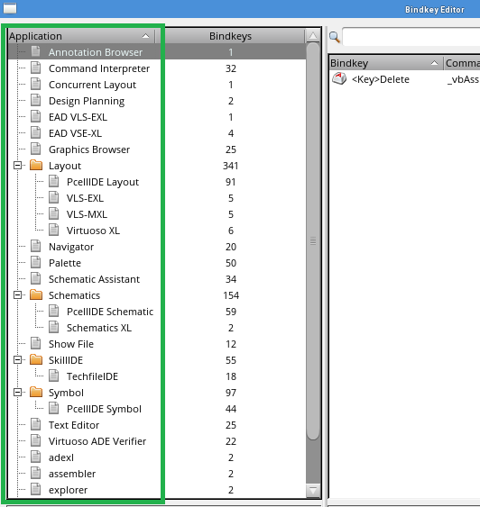The image size is (480, 507).
Task: Select EAD VSE-XL application
Action: click(x=75, y=133)
